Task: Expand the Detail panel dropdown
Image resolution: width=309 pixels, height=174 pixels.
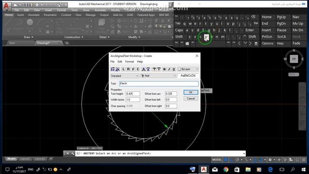Action: pyautogui.click(x=104, y=37)
